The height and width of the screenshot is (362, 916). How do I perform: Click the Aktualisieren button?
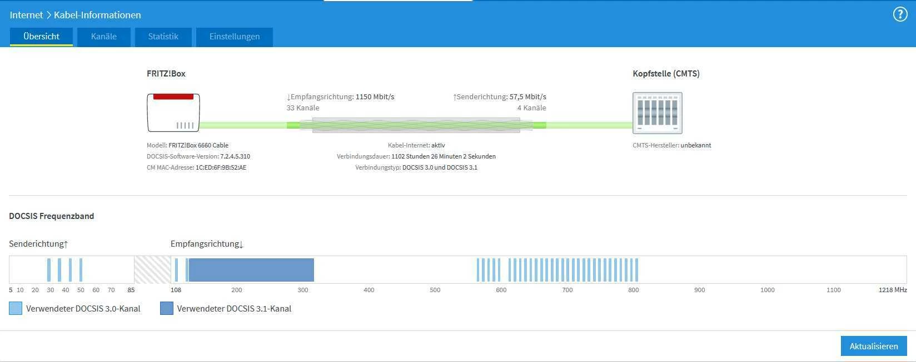click(x=874, y=346)
